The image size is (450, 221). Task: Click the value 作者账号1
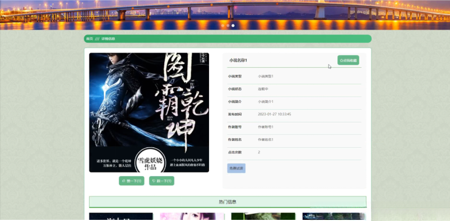coord(266,126)
